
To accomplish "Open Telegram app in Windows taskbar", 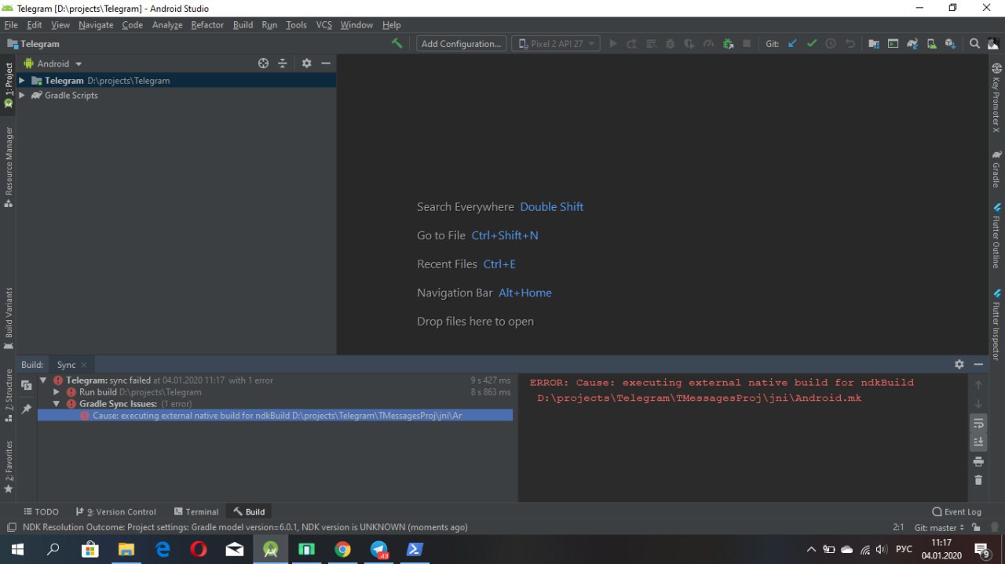I will pyautogui.click(x=379, y=550).
